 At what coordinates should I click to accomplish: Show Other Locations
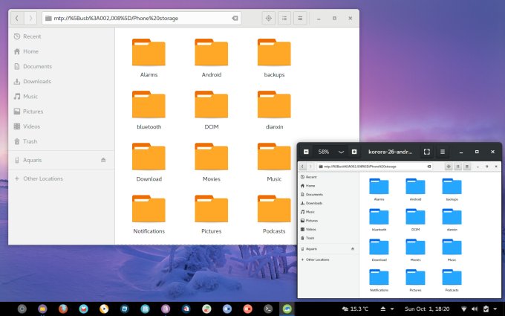click(42, 178)
